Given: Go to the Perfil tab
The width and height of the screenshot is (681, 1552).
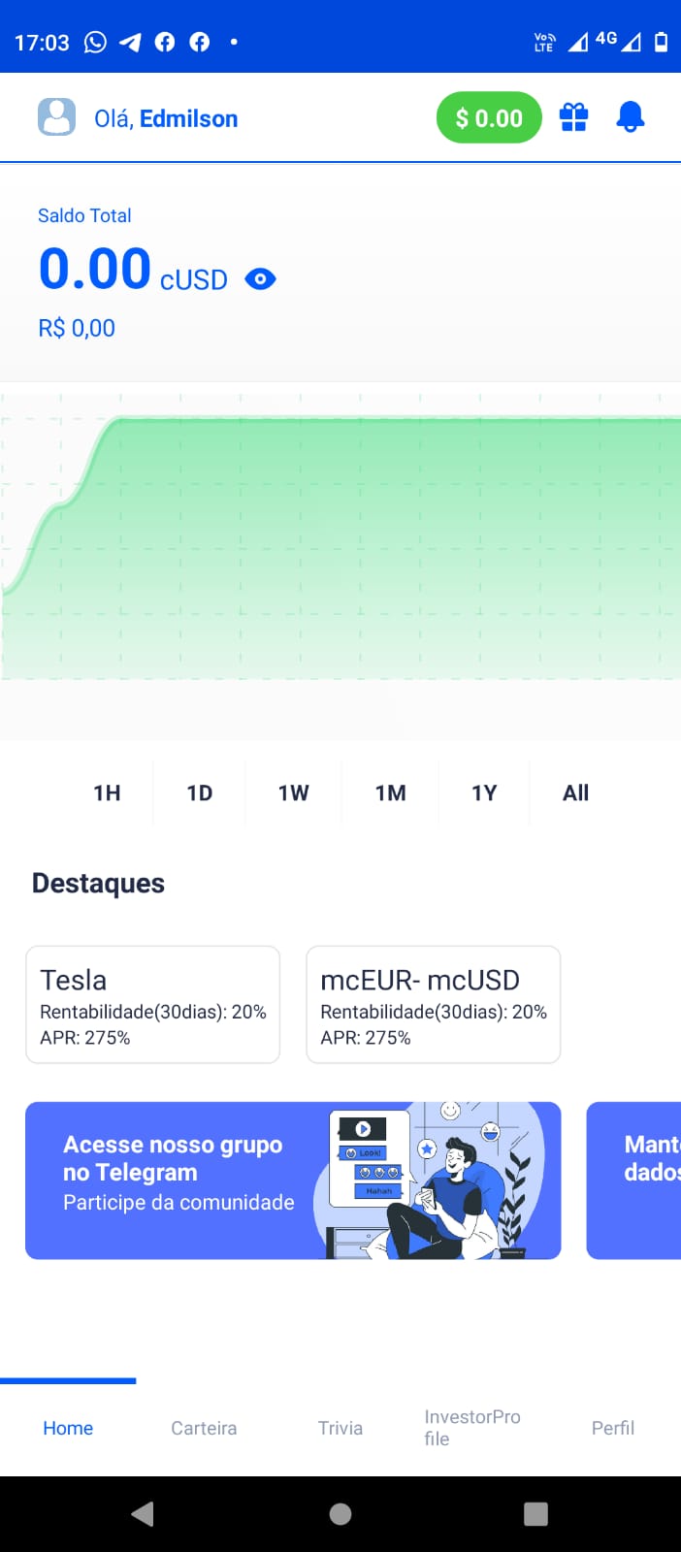Looking at the screenshot, I should 613,1428.
